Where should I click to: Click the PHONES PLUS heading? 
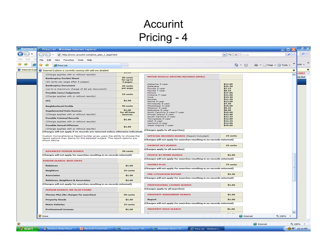coord(156,165)
